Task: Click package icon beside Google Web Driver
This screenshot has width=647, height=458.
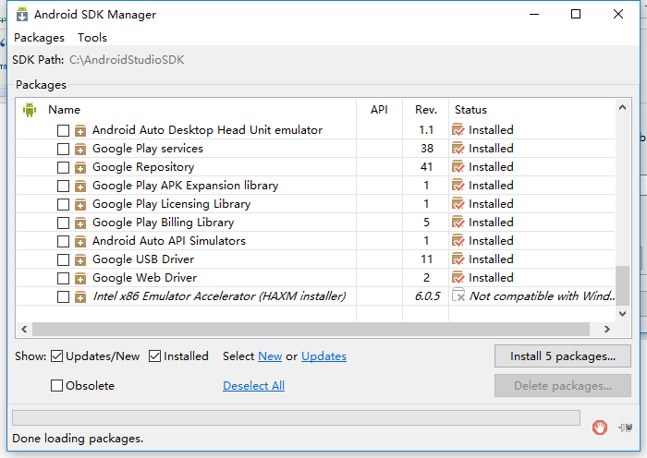Action: tap(80, 279)
